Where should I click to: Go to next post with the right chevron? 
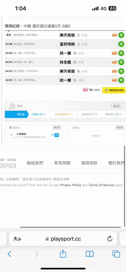click(x=61, y=136)
